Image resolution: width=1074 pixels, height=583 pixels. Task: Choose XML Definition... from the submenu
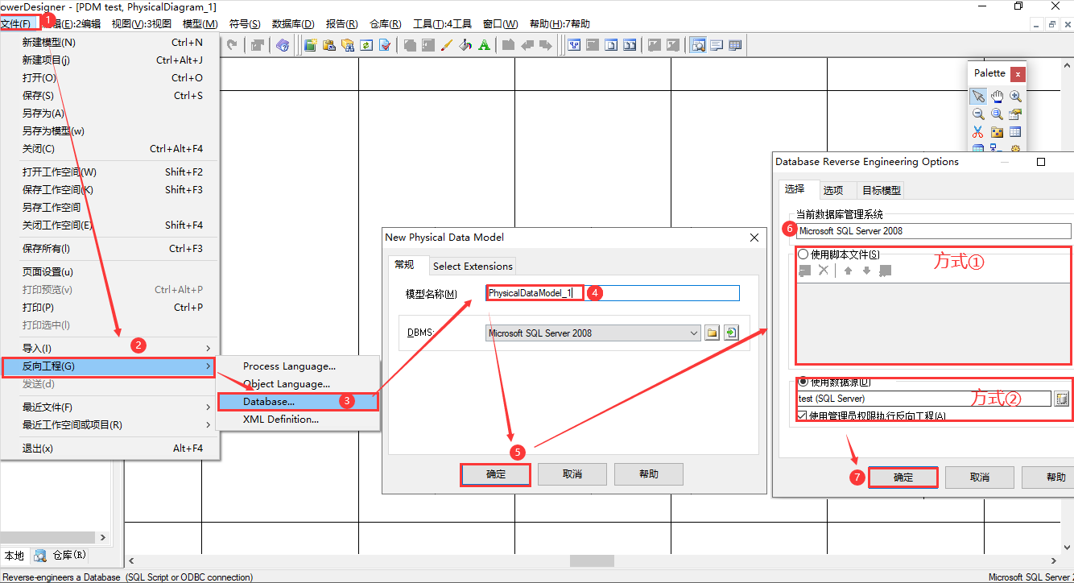(x=298, y=419)
